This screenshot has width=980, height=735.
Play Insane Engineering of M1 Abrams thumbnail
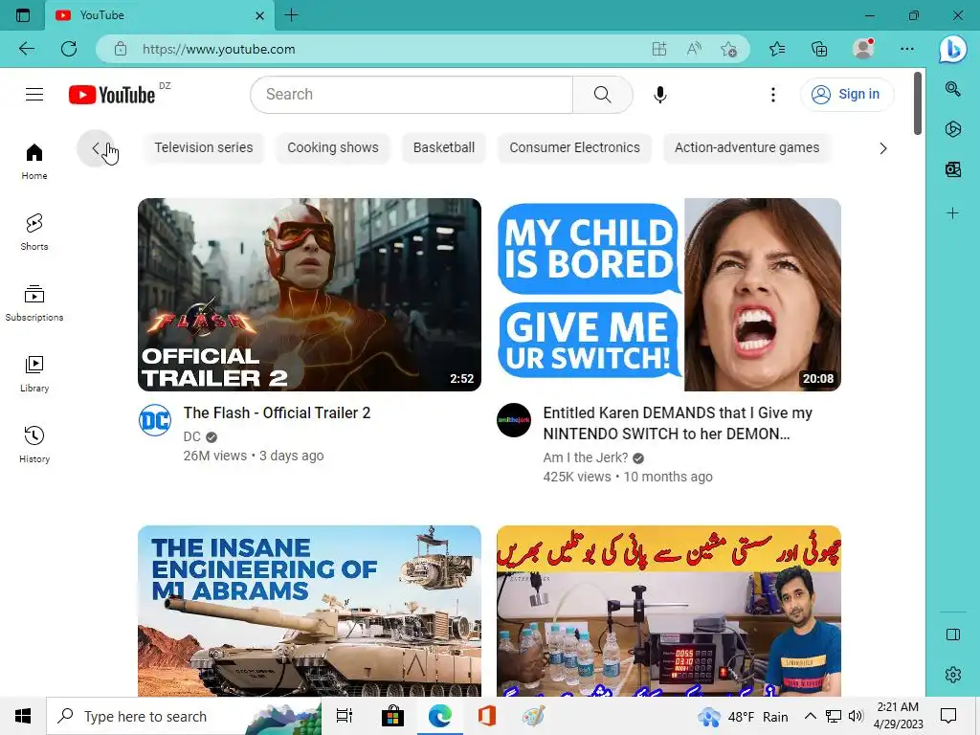pos(309,611)
